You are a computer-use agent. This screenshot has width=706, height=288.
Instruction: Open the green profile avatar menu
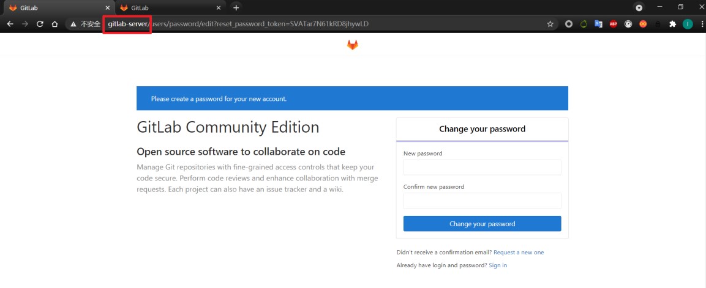click(x=688, y=24)
